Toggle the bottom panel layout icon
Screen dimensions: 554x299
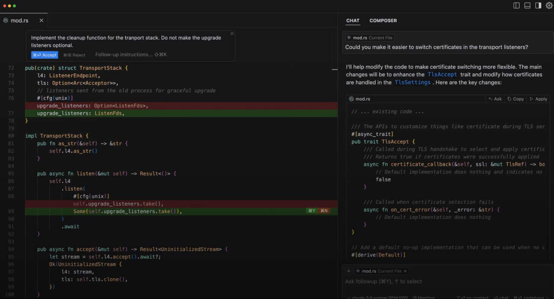point(527,6)
